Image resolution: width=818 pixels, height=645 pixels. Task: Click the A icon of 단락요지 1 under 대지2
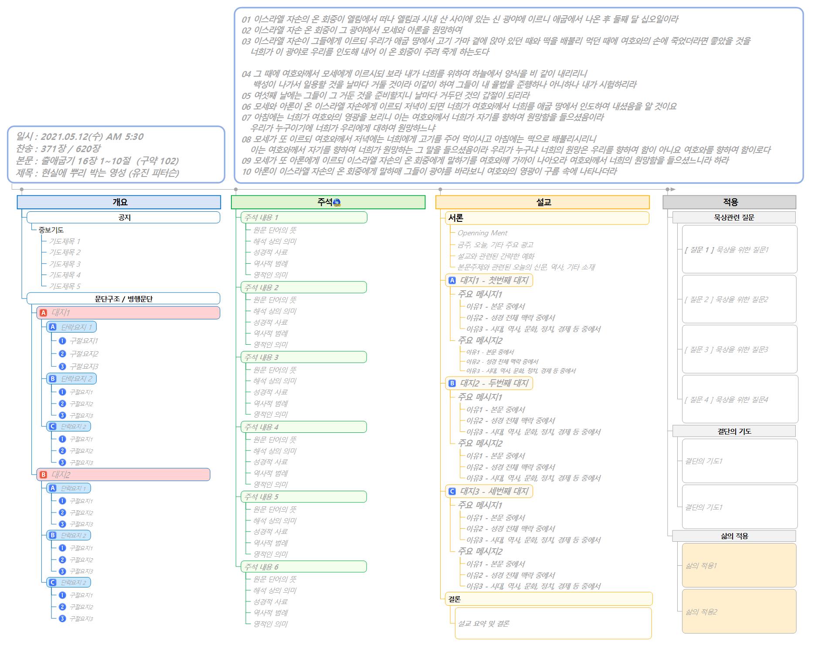(x=53, y=488)
